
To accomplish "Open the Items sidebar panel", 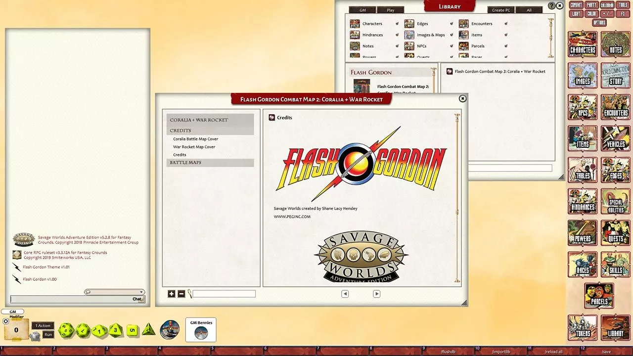I will (583, 139).
